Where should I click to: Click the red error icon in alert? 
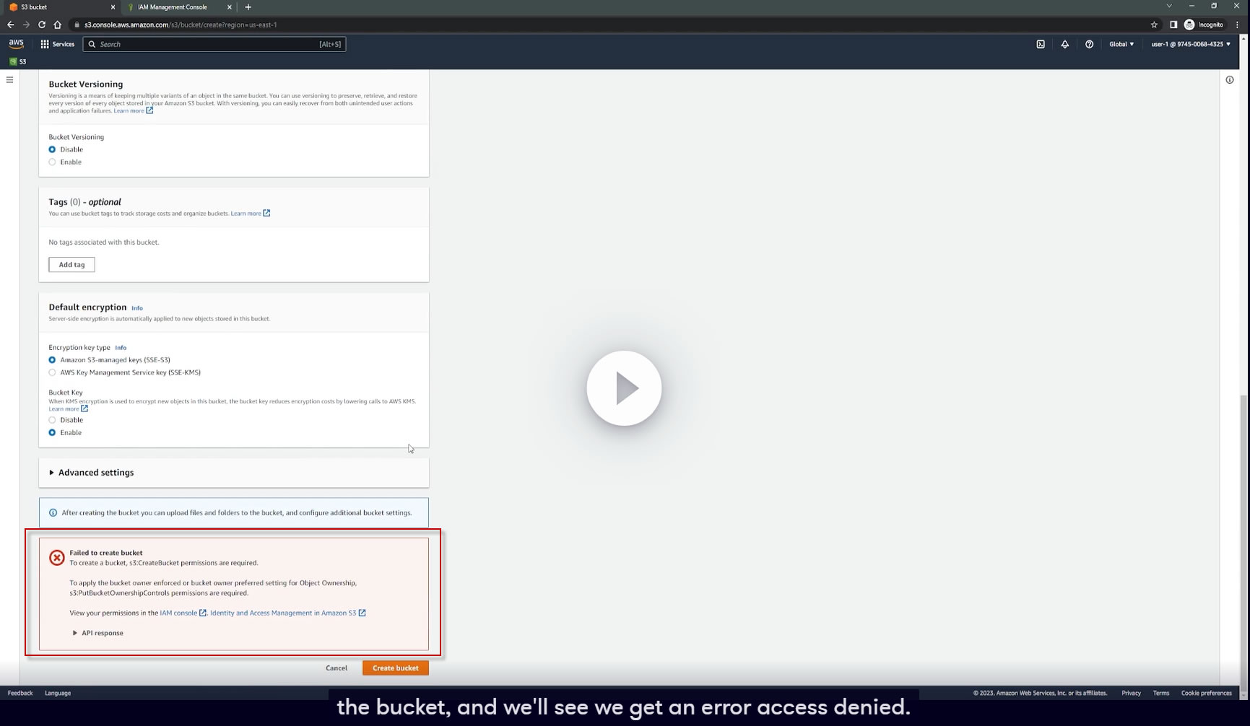click(56, 557)
